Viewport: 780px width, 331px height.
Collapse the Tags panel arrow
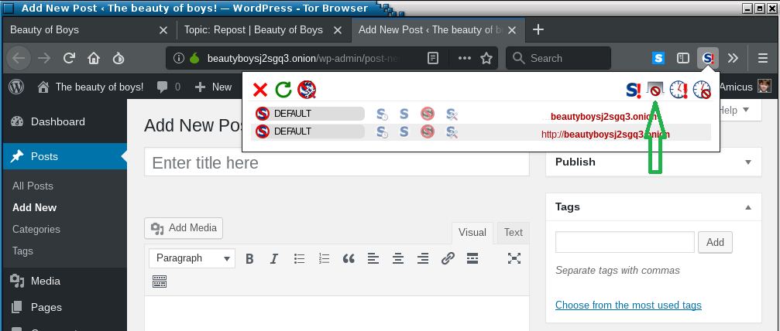747,207
